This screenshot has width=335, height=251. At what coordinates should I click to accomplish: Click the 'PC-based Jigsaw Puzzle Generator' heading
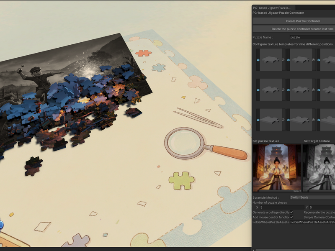(x=278, y=13)
